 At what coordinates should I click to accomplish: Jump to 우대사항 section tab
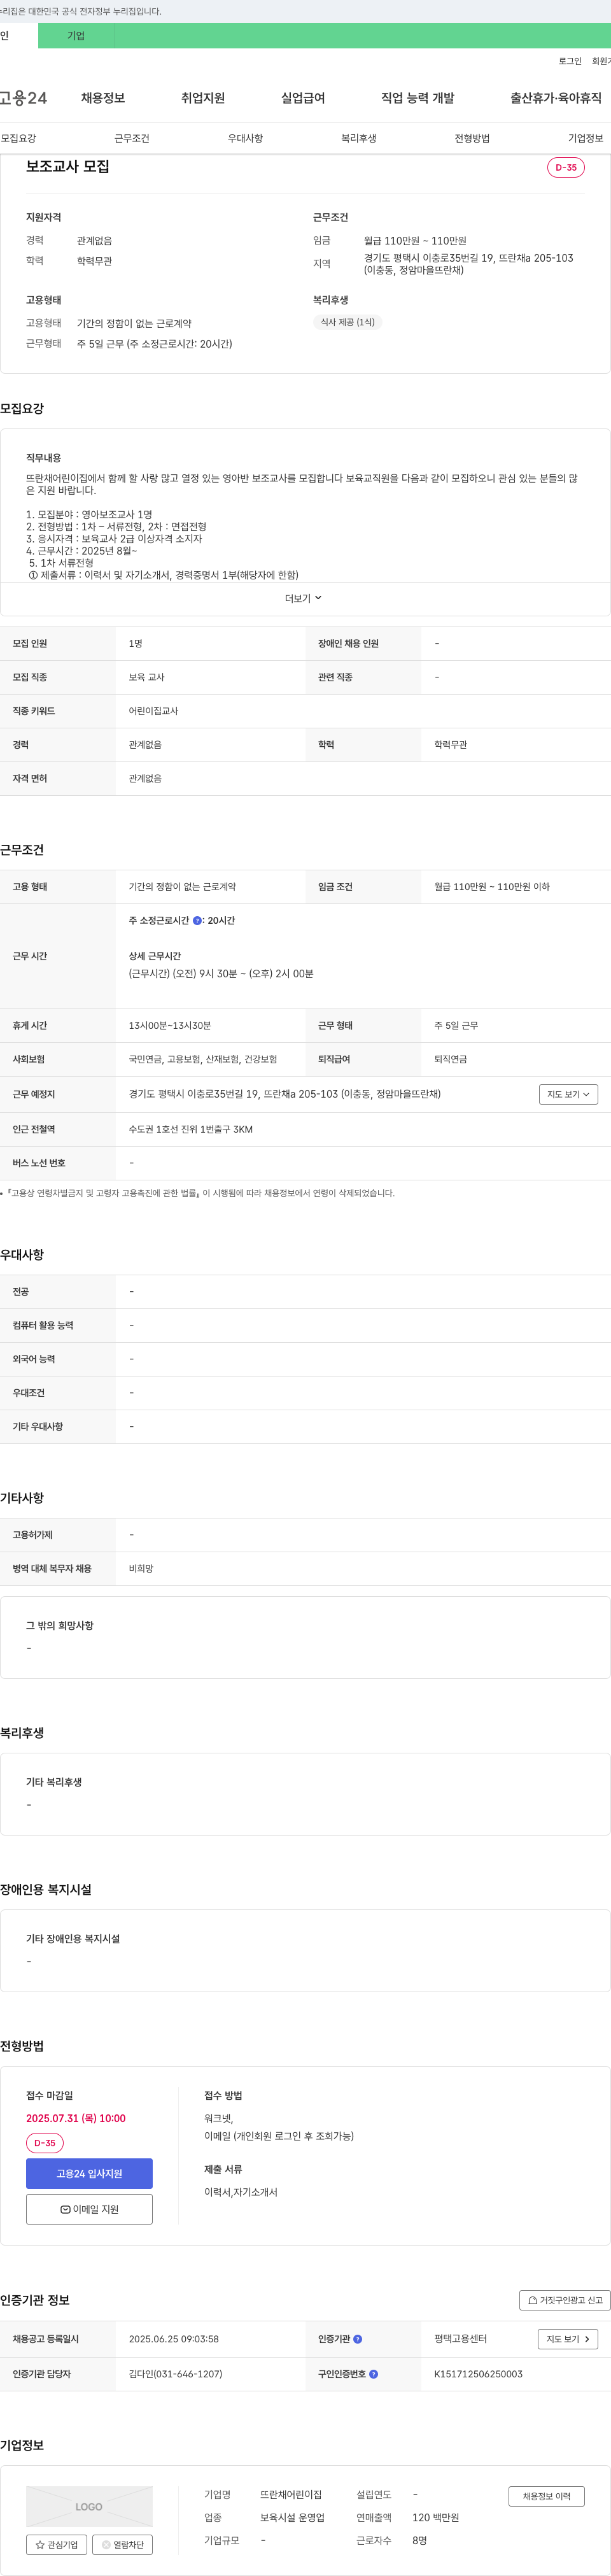click(x=245, y=138)
